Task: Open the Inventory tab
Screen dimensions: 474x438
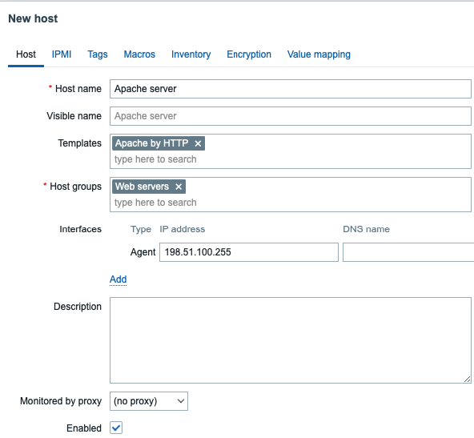Action: click(191, 54)
